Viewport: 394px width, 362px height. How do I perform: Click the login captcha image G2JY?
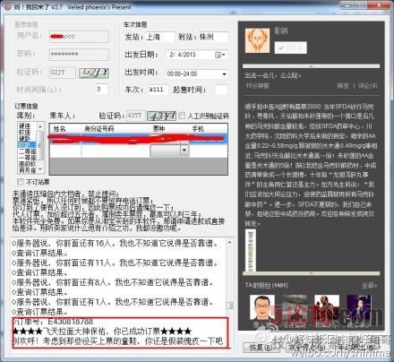point(94,73)
